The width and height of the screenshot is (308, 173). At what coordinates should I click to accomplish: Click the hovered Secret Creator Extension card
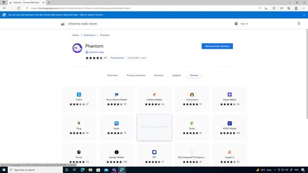click(154, 127)
